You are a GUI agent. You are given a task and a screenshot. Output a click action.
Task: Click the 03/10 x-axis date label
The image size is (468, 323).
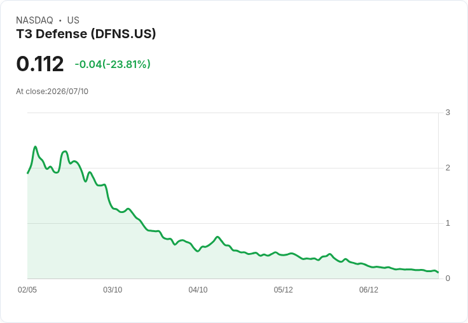[x=113, y=289]
